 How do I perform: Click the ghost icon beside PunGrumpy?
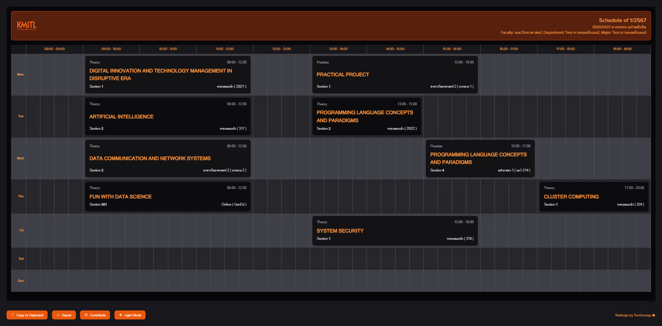(654, 315)
